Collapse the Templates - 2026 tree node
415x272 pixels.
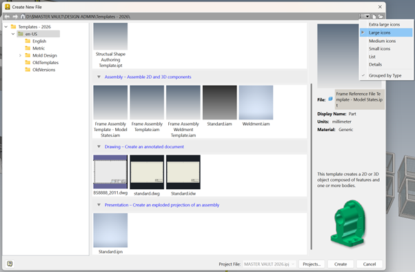coord(6,27)
